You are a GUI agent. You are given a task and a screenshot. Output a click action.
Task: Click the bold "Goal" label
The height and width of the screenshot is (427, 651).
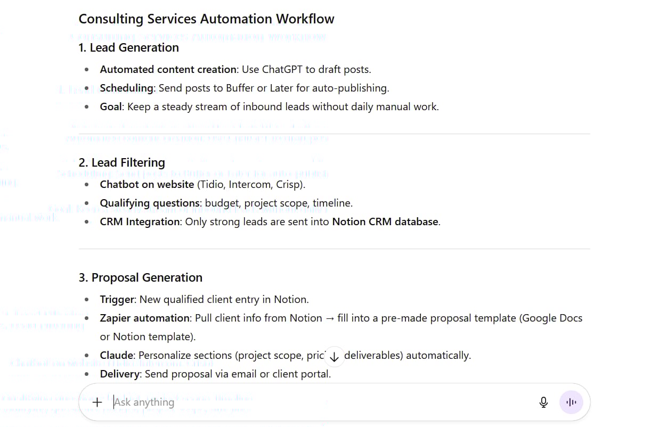tap(111, 106)
